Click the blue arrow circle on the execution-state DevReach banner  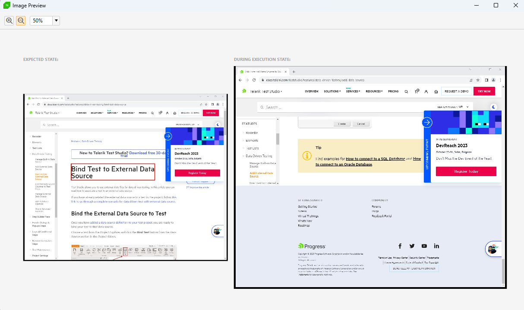click(427, 122)
